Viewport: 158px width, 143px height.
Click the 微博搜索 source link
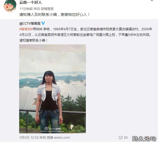click(x=47, y=9)
